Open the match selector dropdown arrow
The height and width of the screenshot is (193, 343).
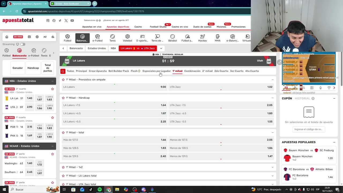point(161,49)
